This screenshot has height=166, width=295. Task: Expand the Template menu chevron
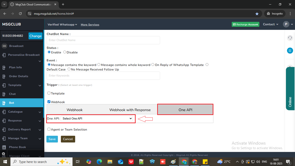point(40,85)
